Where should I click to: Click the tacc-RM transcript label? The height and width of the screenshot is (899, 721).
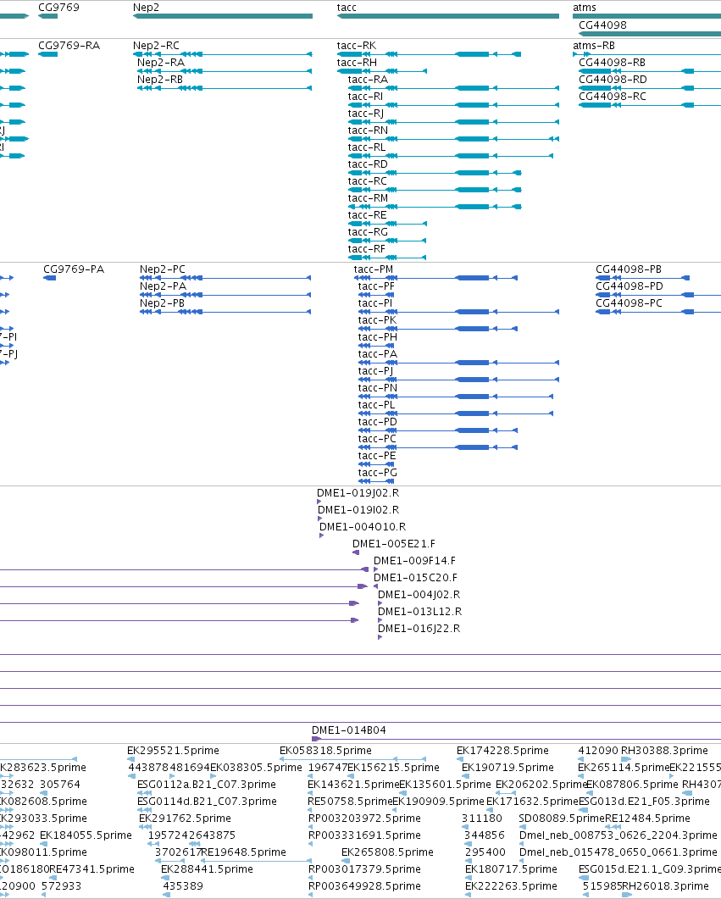[x=368, y=197]
